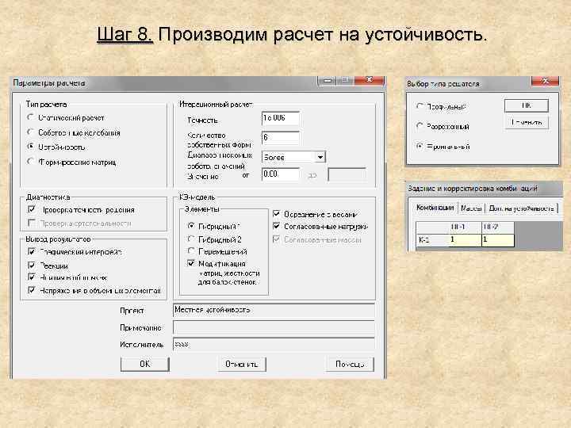Click the Точность input field
The height and width of the screenshot is (428, 571).
[281, 118]
